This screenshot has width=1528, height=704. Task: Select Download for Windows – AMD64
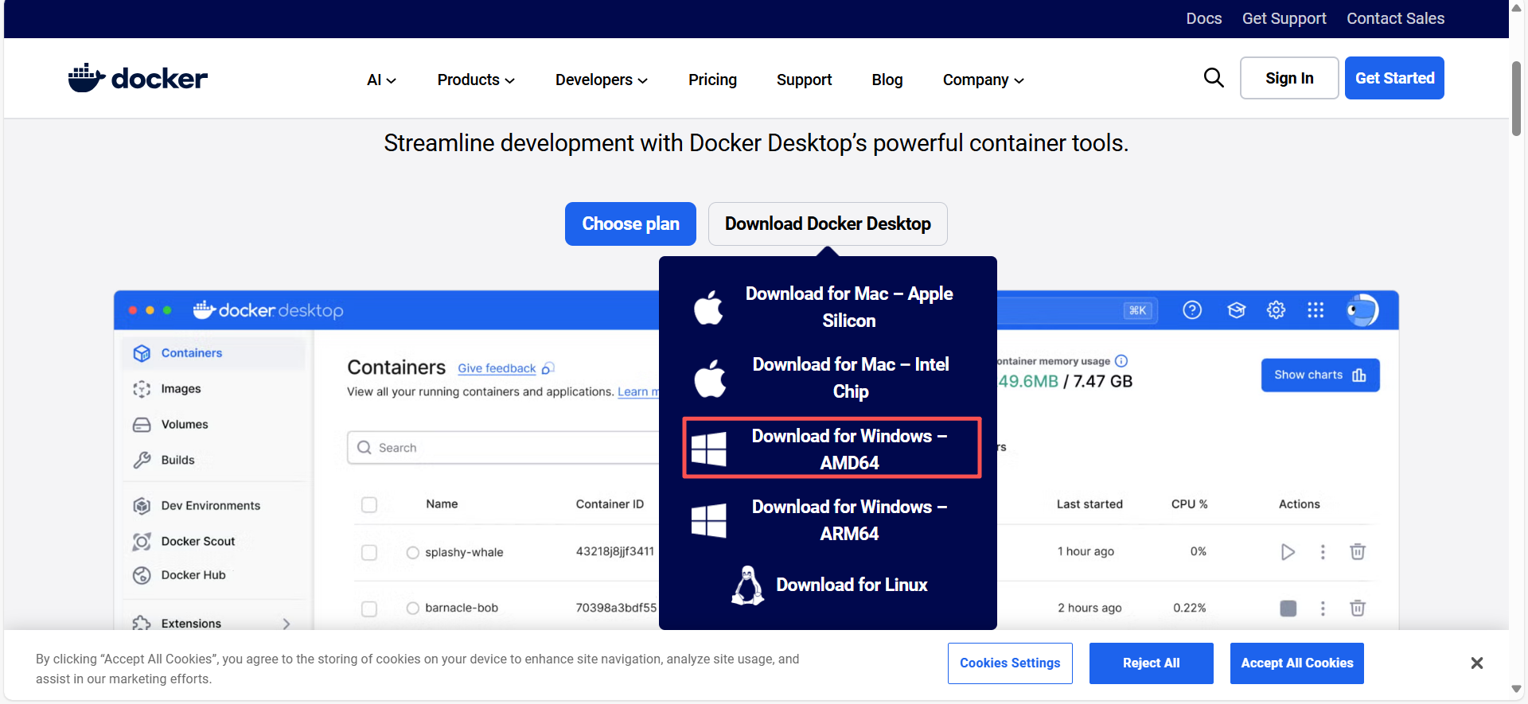(x=832, y=449)
